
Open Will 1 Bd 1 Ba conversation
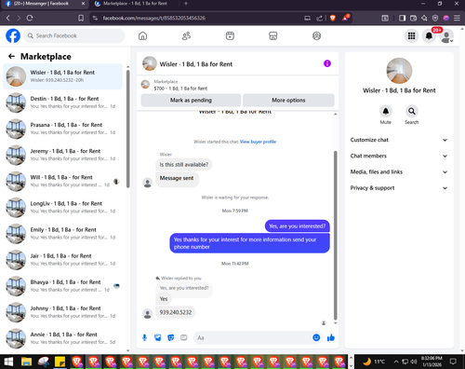coord(63,181)
